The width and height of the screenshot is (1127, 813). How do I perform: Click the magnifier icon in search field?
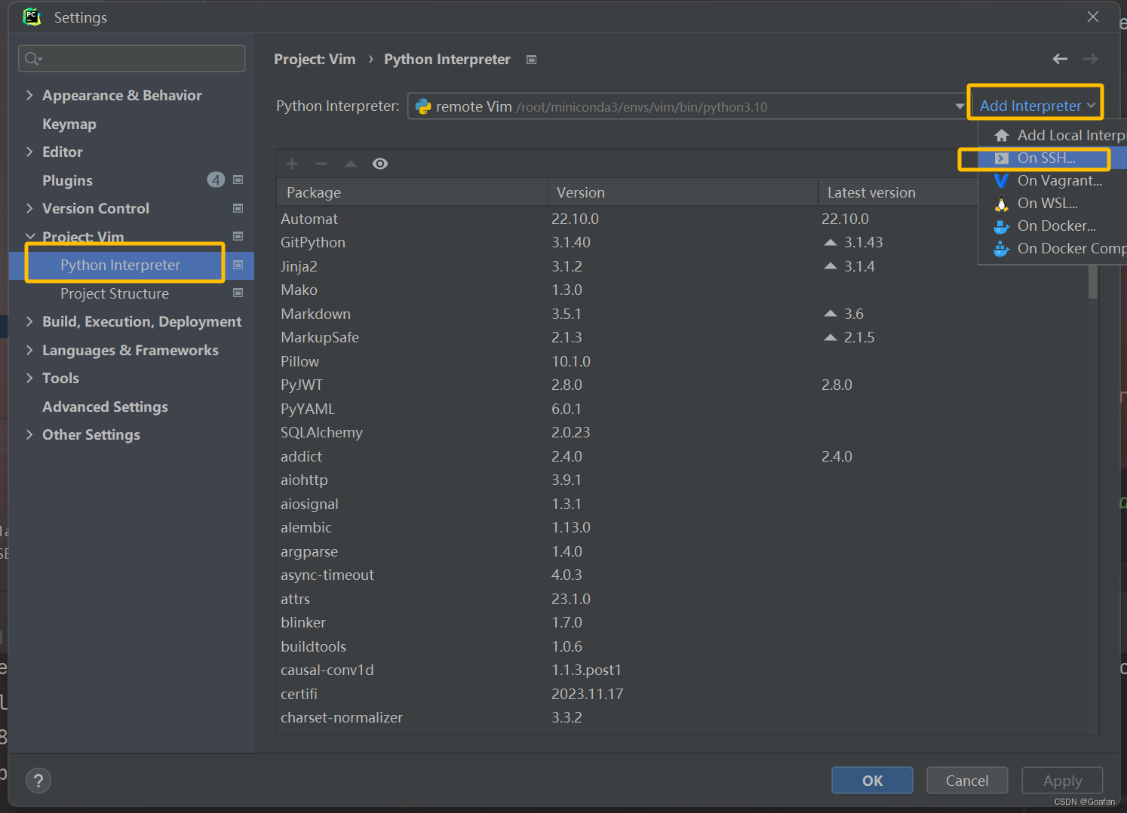[x=32, y=58]
